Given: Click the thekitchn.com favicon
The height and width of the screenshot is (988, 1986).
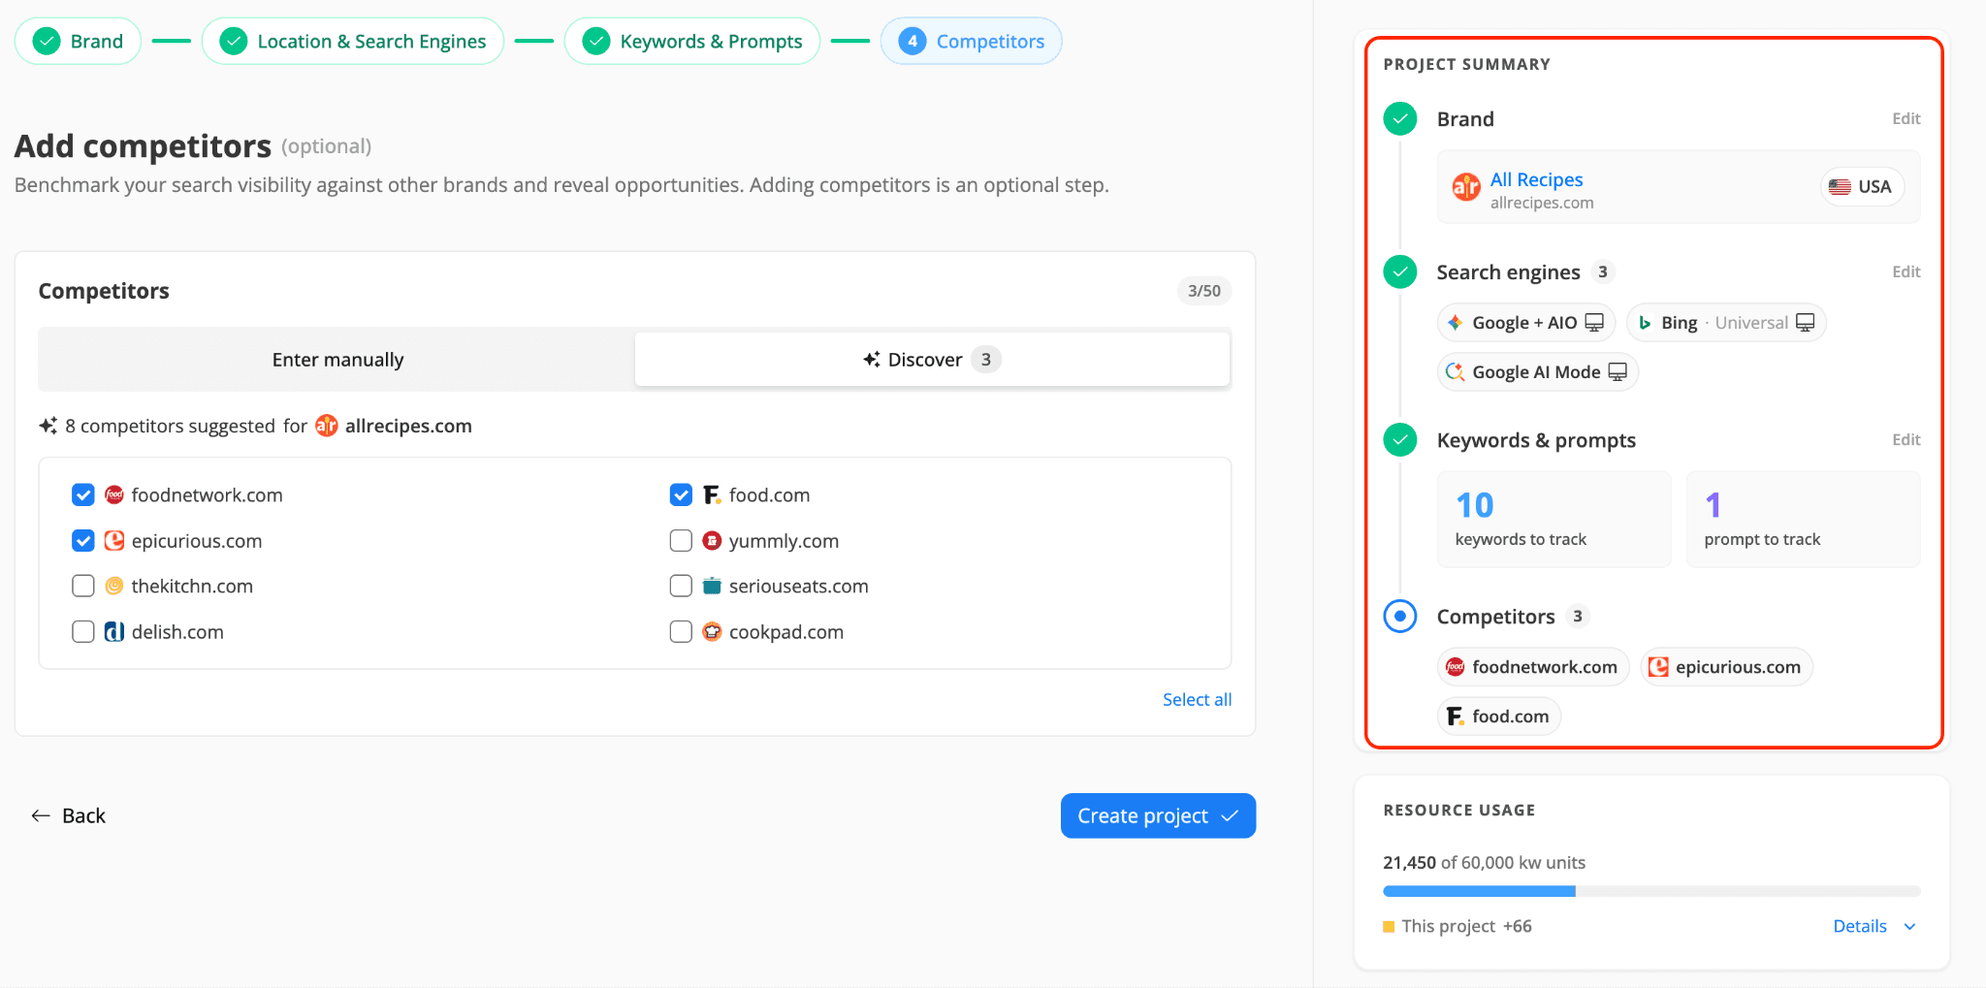Looking at the screenshot, I should (114, 587).
